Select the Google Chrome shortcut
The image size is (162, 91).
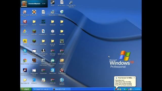[x=25, y=61]
